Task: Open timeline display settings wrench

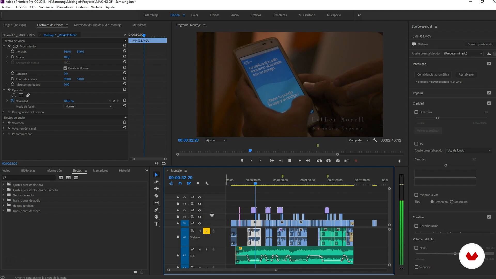Action: pyautogui.click(x=207, y=183)
